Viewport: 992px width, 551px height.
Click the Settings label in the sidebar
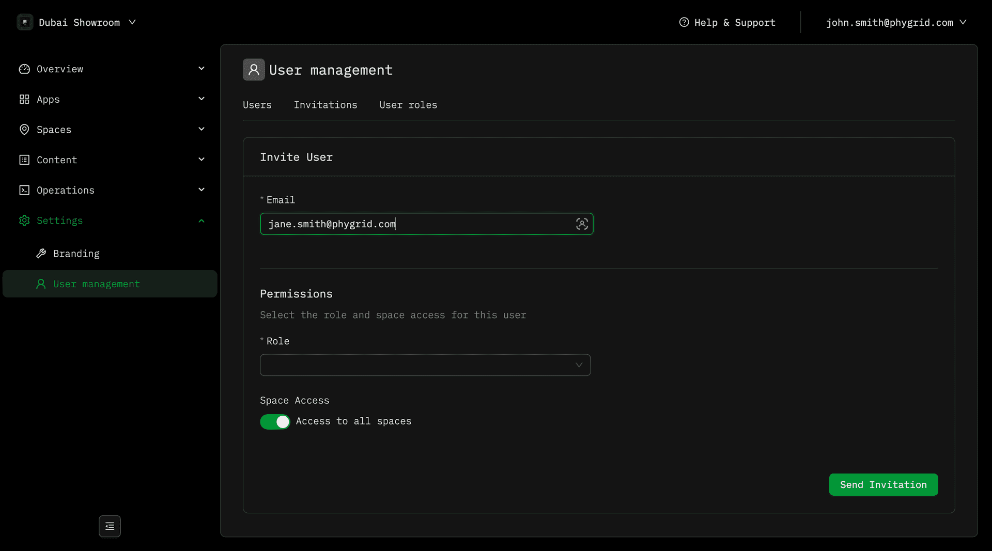pyautogui.click(x=60, y=221)
